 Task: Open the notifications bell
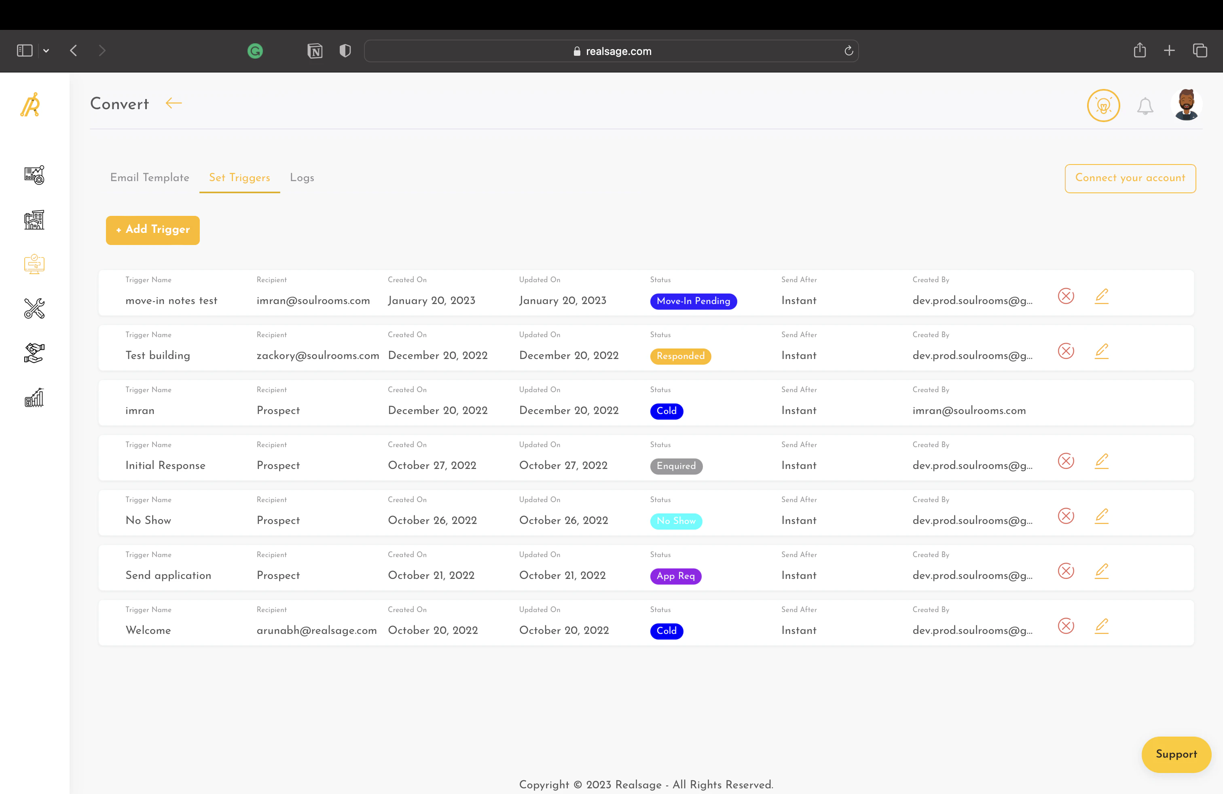click(x=1145, y=106)
